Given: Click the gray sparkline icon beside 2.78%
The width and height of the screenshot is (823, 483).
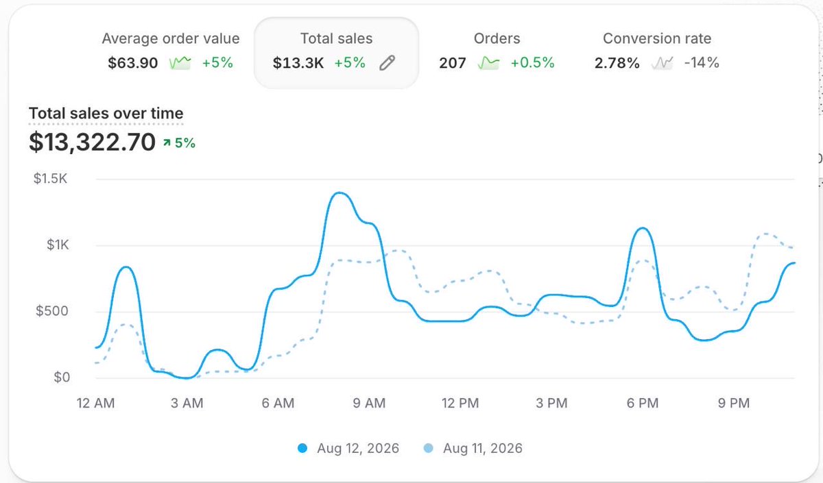Looking at the screenshot, I should [663, 64].
